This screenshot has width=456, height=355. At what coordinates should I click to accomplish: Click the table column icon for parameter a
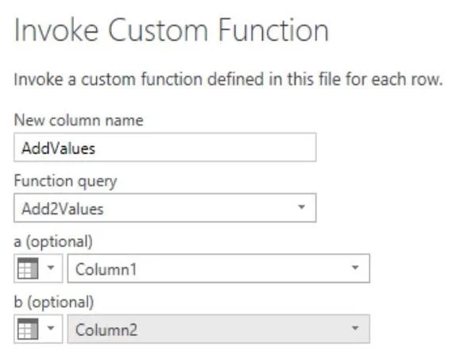click(x=28, y=268)
